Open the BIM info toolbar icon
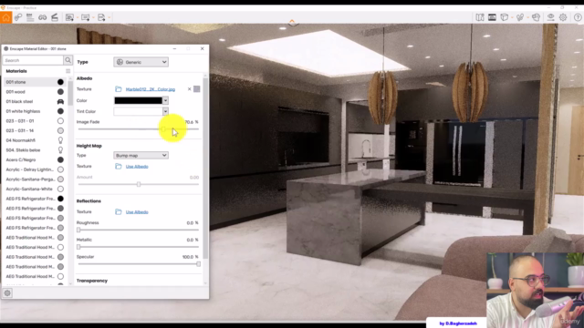Image resolution: width=584 pixels, height=328 pixels. [x=30, y=17]
